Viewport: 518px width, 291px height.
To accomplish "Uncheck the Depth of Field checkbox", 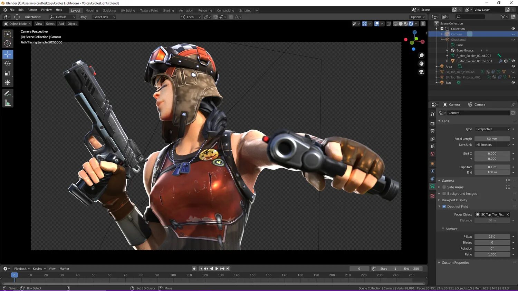I will pyautogui.click(x=444, y=207).
